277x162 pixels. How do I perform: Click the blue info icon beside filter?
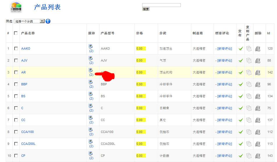coord(48,21)
